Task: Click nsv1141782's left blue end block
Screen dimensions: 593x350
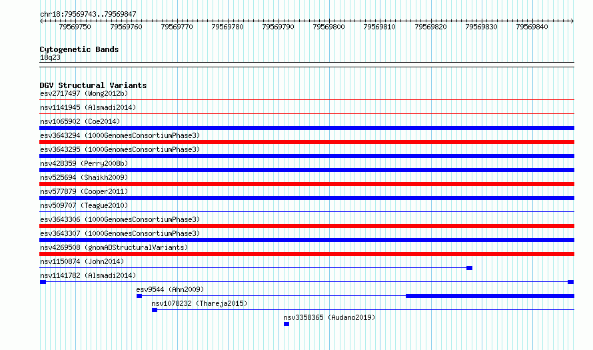Action: click(x=43, y=282)
